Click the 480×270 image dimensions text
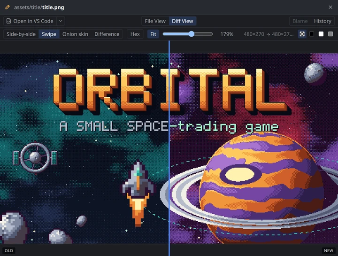This screenshot has width=338, height=256. (269, 34)
